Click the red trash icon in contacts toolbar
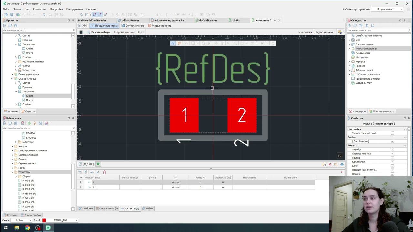Image resolution: width=413 pixels, height=232 pixels. tap(104, 172)
